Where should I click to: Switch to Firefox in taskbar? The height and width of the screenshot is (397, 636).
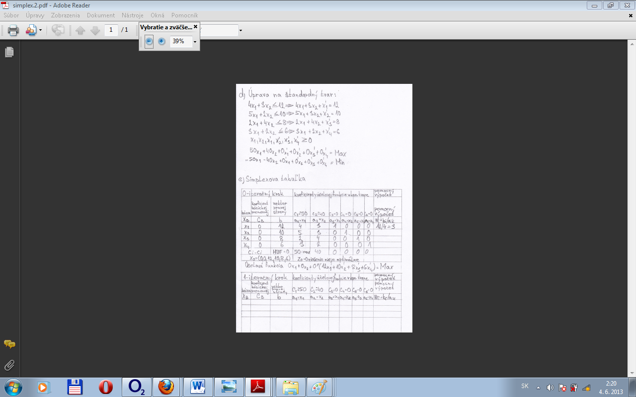pos(166,387)
